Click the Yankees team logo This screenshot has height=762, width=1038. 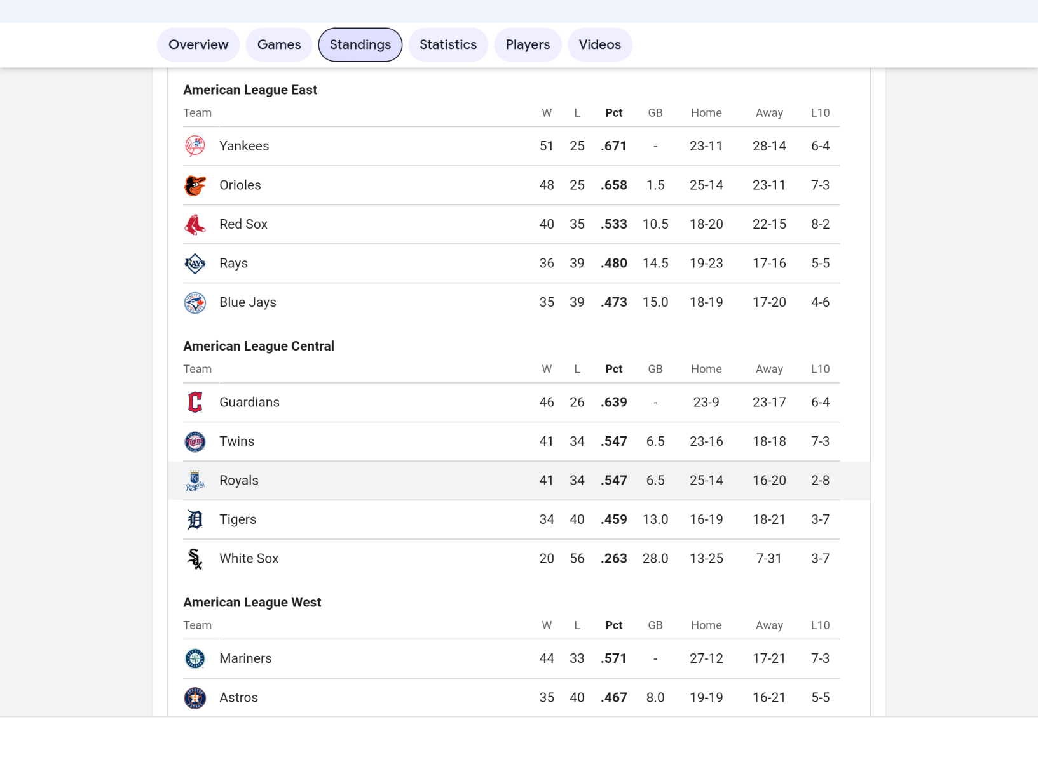[195, 146]
